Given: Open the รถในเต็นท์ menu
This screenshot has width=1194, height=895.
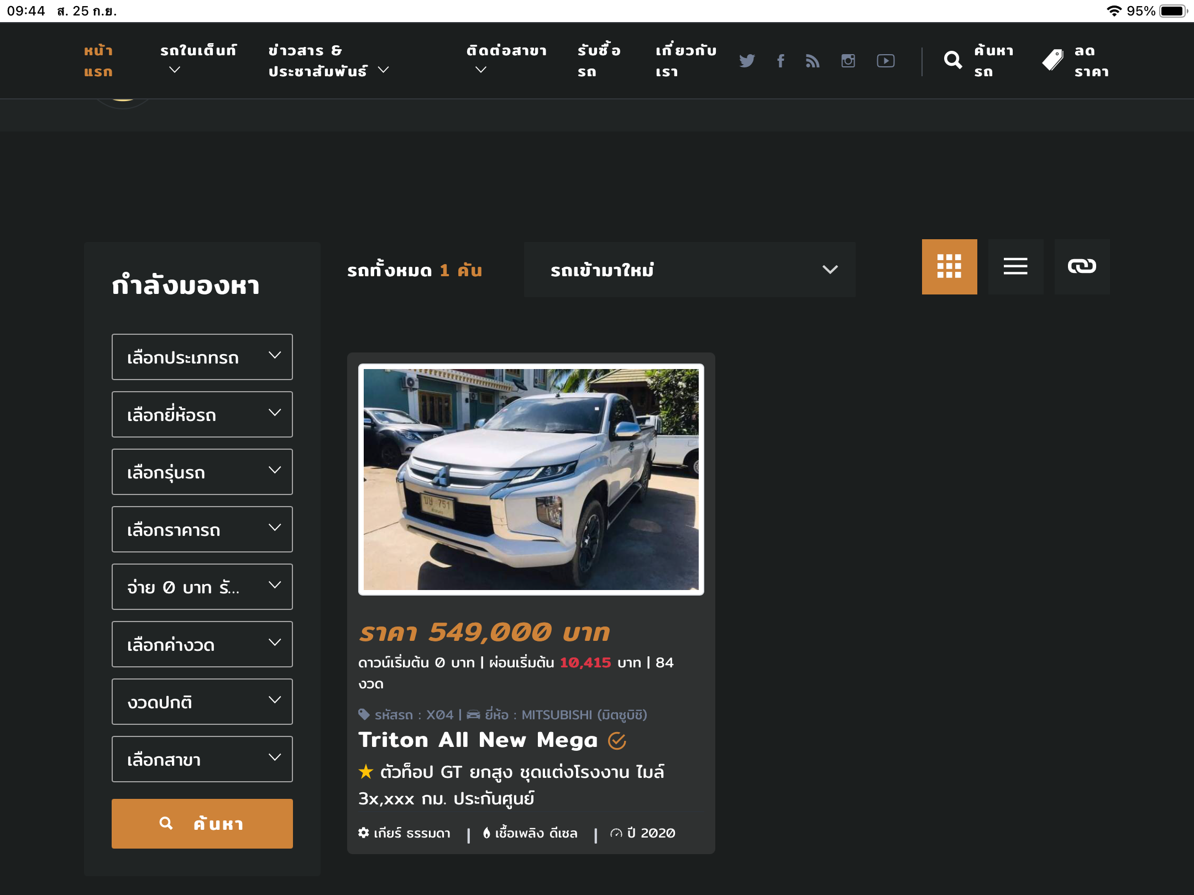Looking at the screenshot, I should [198, 60].
